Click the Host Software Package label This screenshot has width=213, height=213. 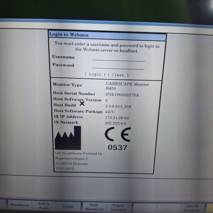(x=78, y=111)
